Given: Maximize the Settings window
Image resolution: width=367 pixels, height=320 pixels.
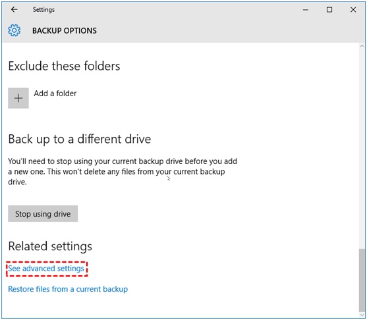Looking at the screenshot, I should (x=329, y=10).
